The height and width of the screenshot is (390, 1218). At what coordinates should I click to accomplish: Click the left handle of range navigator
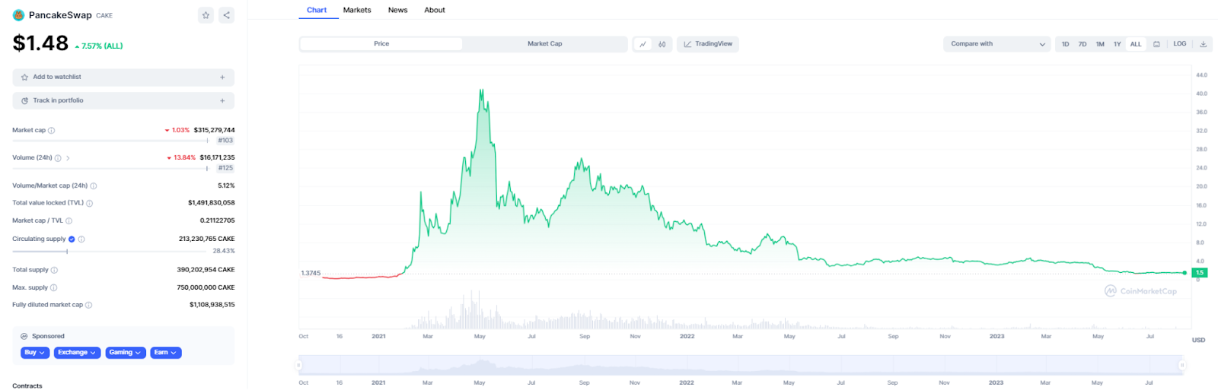tap(299, 366)
